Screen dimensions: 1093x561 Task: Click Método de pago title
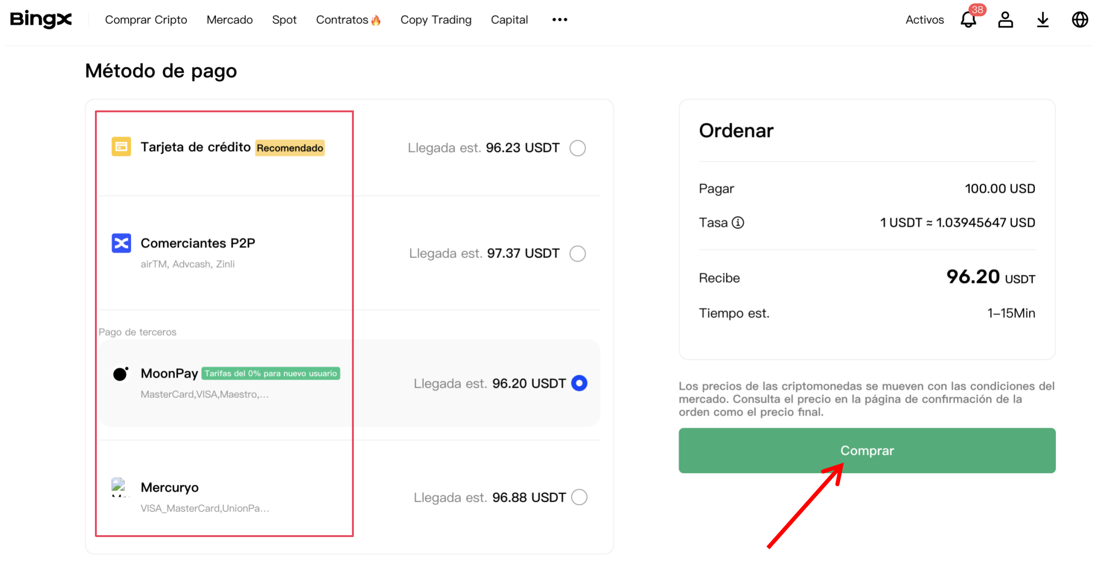[161, 71]
